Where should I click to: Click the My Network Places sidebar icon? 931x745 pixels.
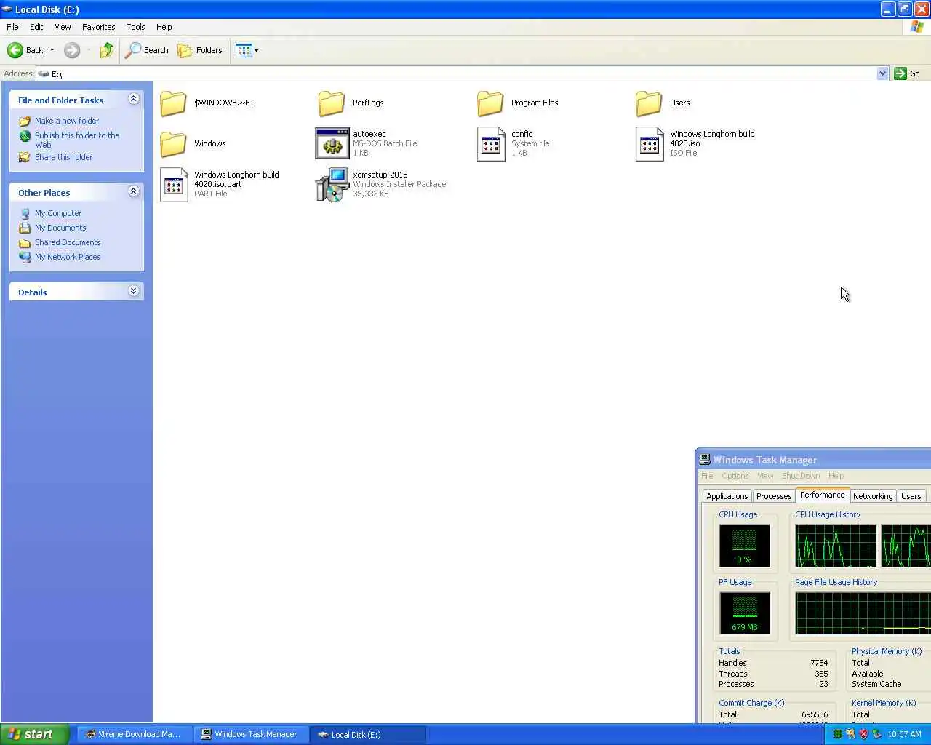pyautogui.click(x=25, y=257)
